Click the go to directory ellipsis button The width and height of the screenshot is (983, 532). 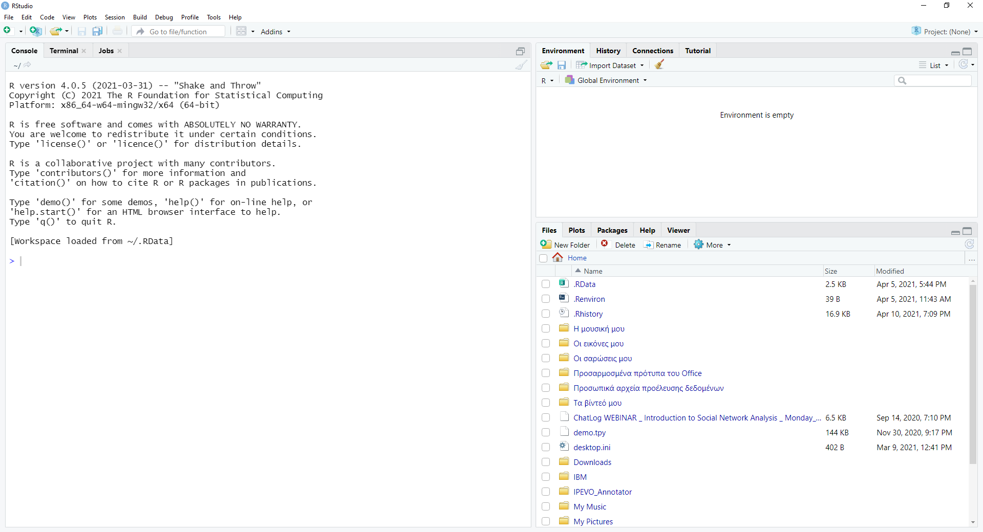[971, 258]
